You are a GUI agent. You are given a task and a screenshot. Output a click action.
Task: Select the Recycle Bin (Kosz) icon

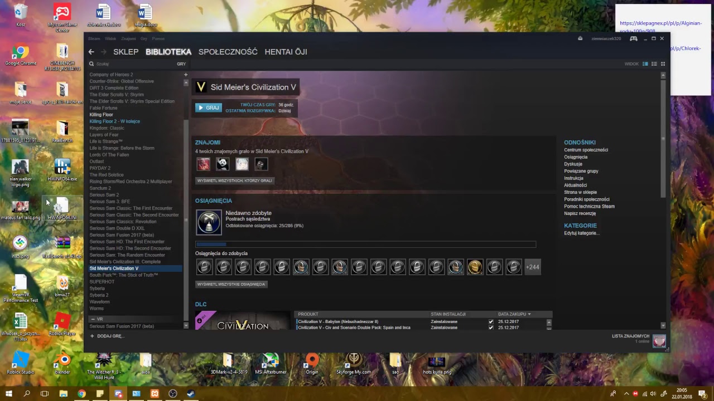pyautogui.click(x=21, y=16)
